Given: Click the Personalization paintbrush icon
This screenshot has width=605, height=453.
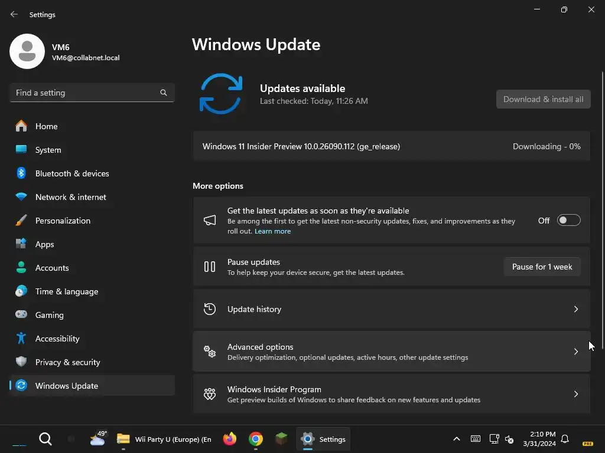Looking at the screenshot, I should coord(21,221).
